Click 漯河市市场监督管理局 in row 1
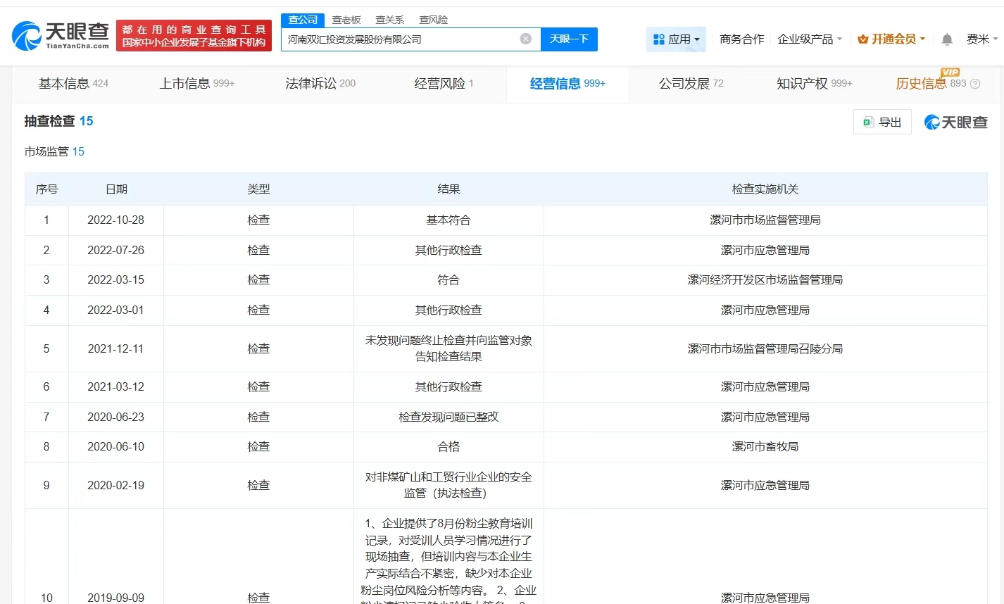1004x604 pixels. point(765,220)
